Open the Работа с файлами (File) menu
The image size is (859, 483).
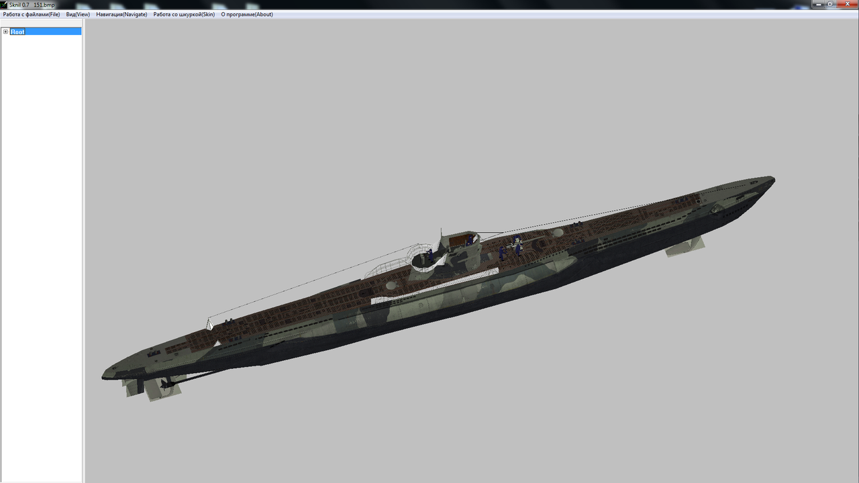pyautogui.click(x=32, y=14)
